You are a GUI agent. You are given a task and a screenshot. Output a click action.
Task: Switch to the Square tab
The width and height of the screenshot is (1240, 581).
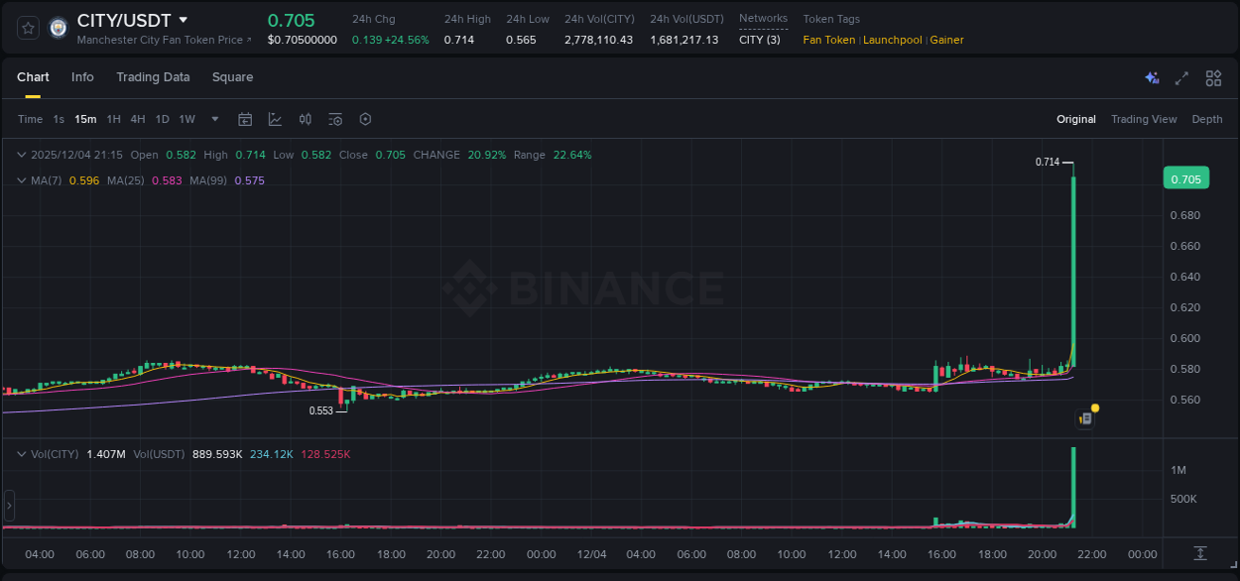click(232, 76)
